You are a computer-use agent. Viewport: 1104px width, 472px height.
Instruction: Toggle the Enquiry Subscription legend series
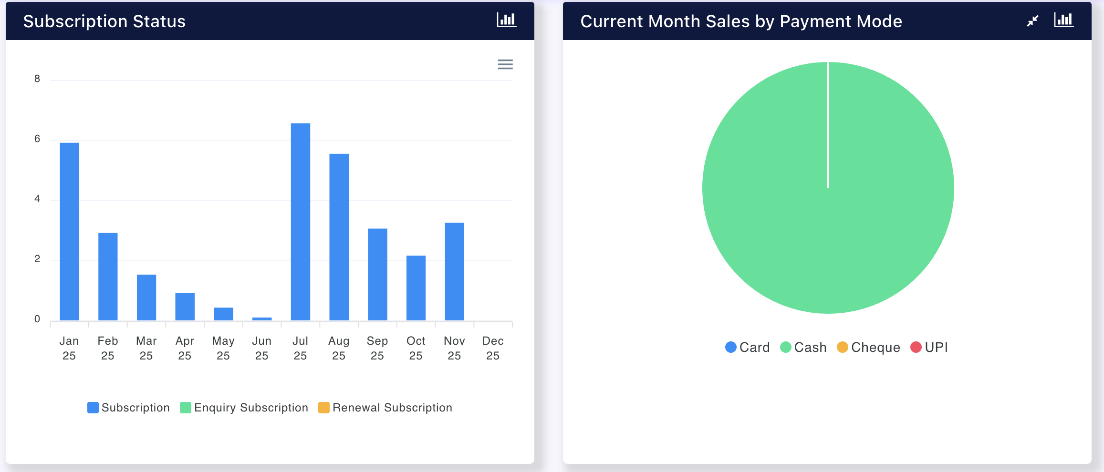pos(244,408)
